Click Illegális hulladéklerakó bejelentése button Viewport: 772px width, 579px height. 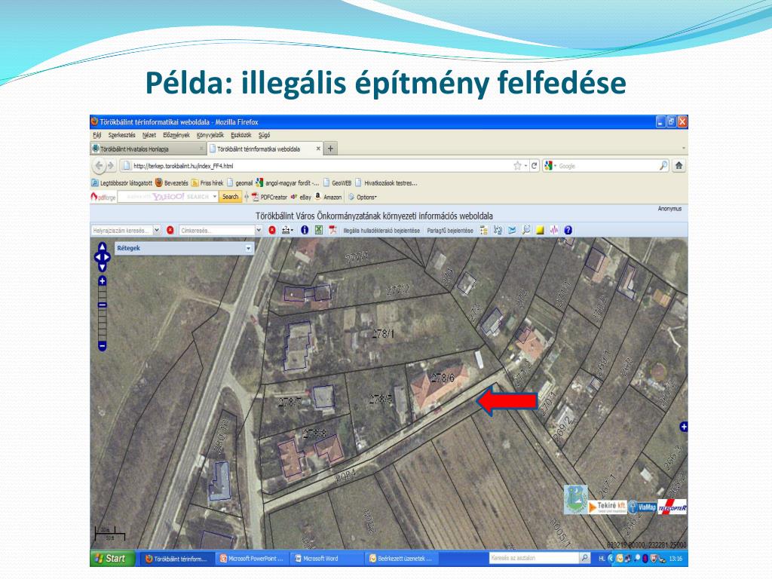click(381, 231)
